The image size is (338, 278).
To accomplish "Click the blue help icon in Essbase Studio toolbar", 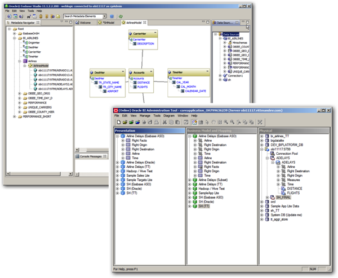I will pyautogui.click(x=112, y=16).
